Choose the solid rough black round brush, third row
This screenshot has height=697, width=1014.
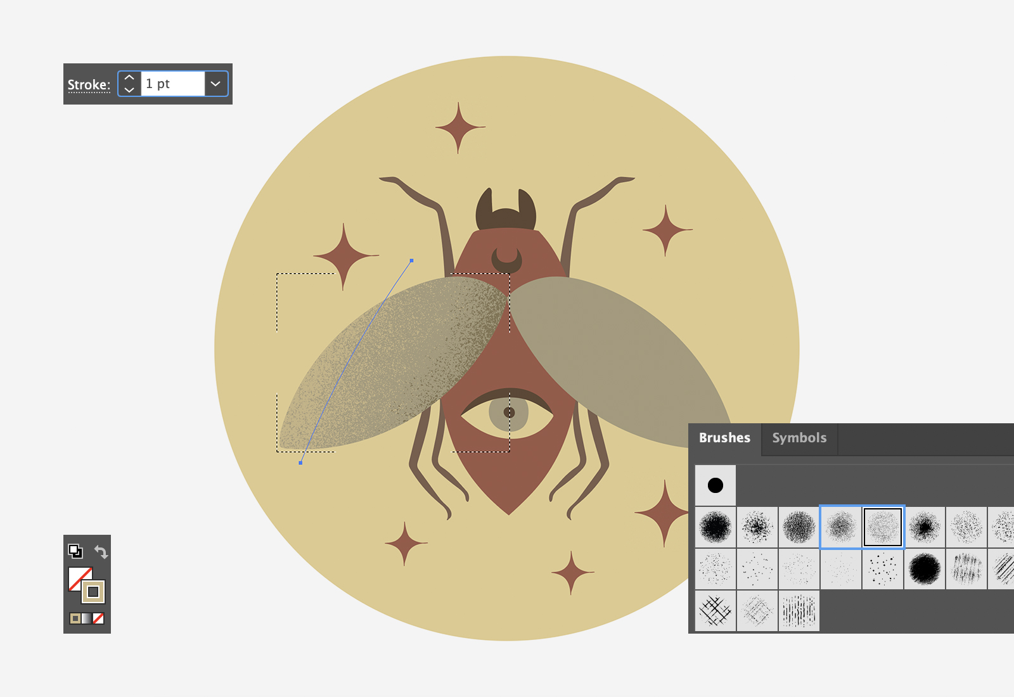coord(925,569)
